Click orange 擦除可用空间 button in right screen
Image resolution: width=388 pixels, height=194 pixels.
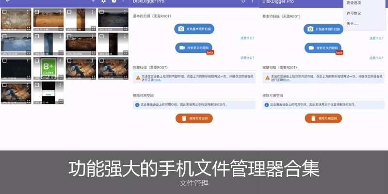tap(323, 118)
